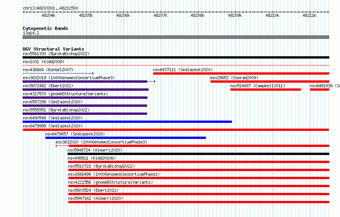Click nsv6479657 (Sedlazeck2020) label

pyautogui.click(x=75, y=134)
